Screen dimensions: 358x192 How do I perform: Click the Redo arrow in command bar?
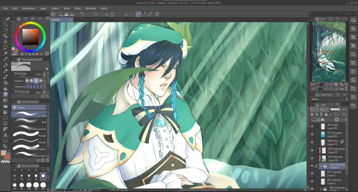tap(88, 14)
